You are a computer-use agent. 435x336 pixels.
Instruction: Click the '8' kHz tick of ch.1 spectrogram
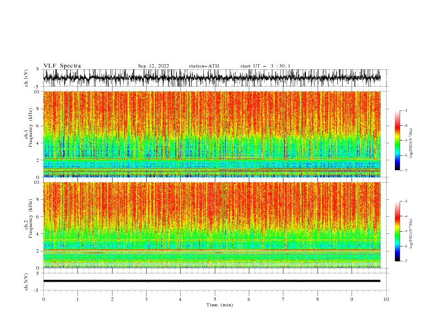38,109
